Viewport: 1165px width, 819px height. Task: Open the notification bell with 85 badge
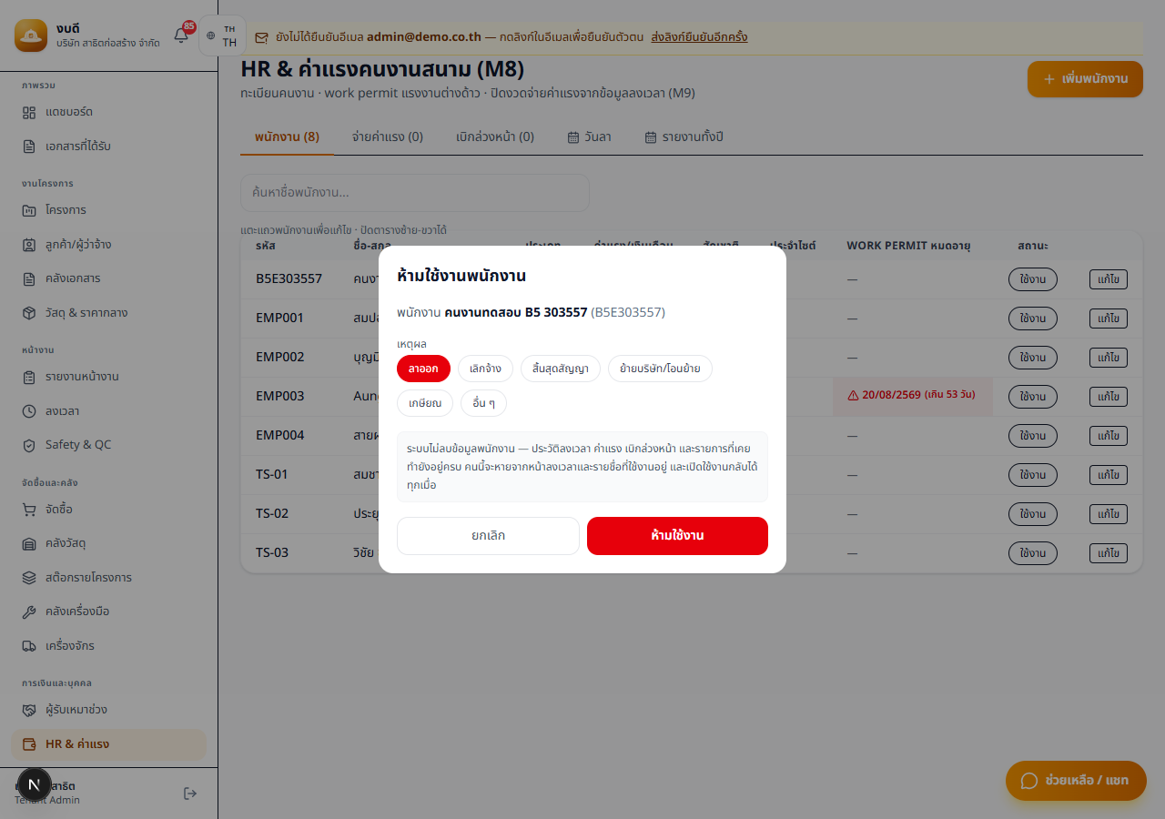pyautogui.click(x=181, y=35)
